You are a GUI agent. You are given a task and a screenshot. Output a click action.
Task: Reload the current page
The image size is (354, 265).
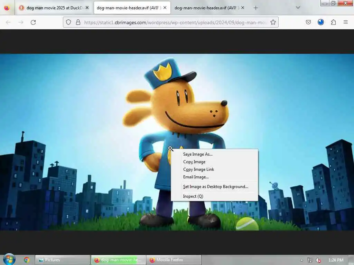point(33,22)
